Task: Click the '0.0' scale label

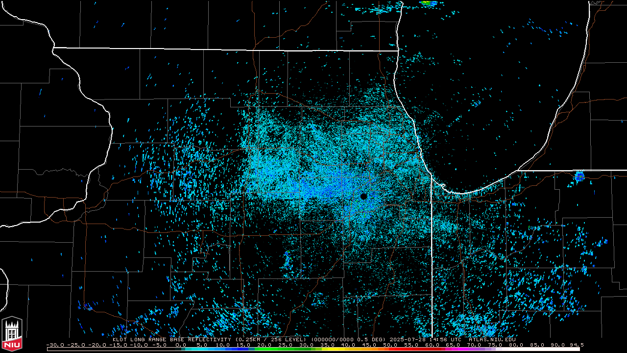Action: click(181, 345)
